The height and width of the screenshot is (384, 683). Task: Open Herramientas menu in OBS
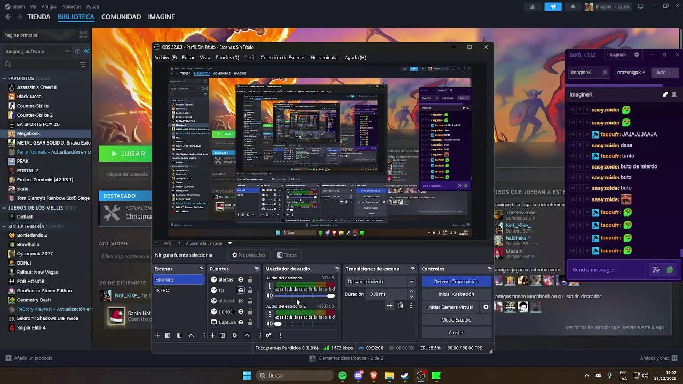coord(325,58)
